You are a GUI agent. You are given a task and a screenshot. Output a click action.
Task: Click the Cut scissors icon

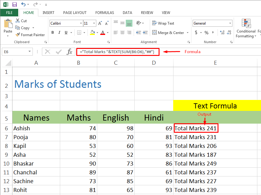[x=18, y=21]
